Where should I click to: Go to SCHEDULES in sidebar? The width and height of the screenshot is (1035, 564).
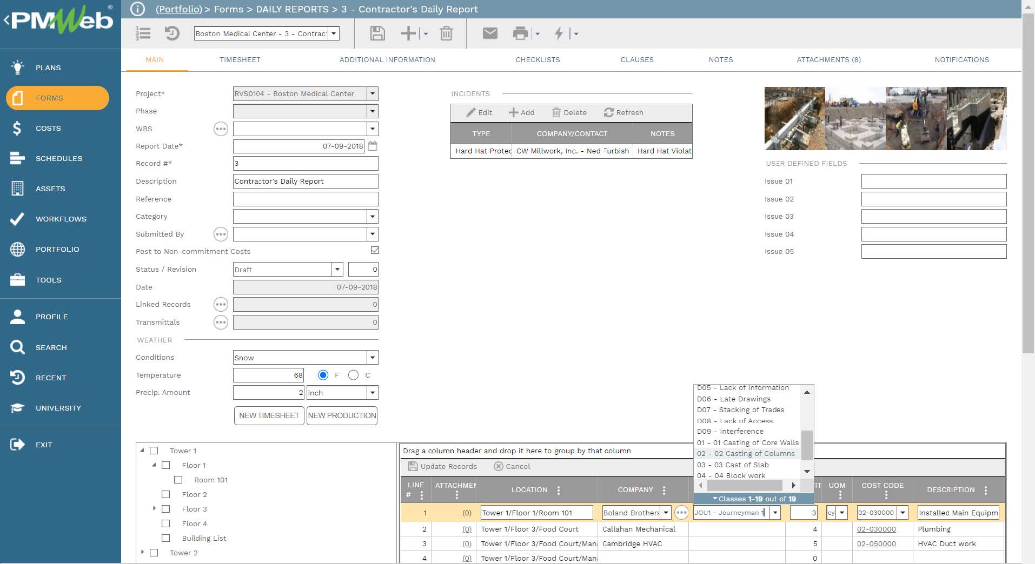coord(59,158)
